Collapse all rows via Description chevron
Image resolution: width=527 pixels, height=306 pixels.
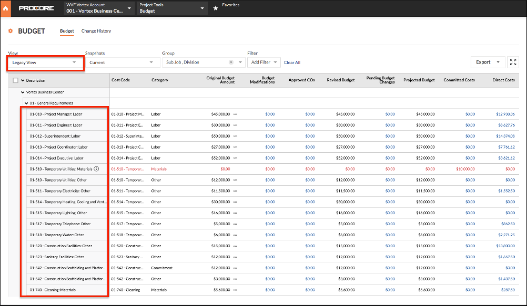click(23, 80)
